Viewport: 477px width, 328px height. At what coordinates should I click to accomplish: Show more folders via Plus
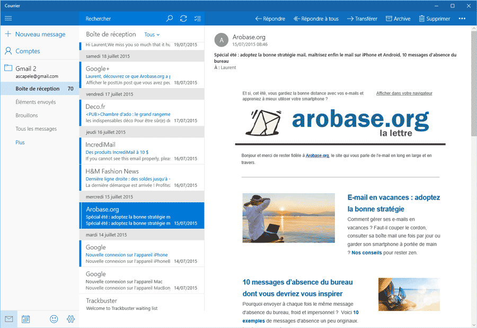(20, 142)
